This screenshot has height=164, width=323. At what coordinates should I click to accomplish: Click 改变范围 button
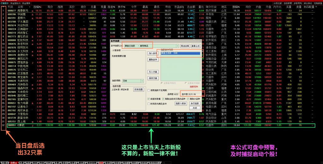click(139, 89)
